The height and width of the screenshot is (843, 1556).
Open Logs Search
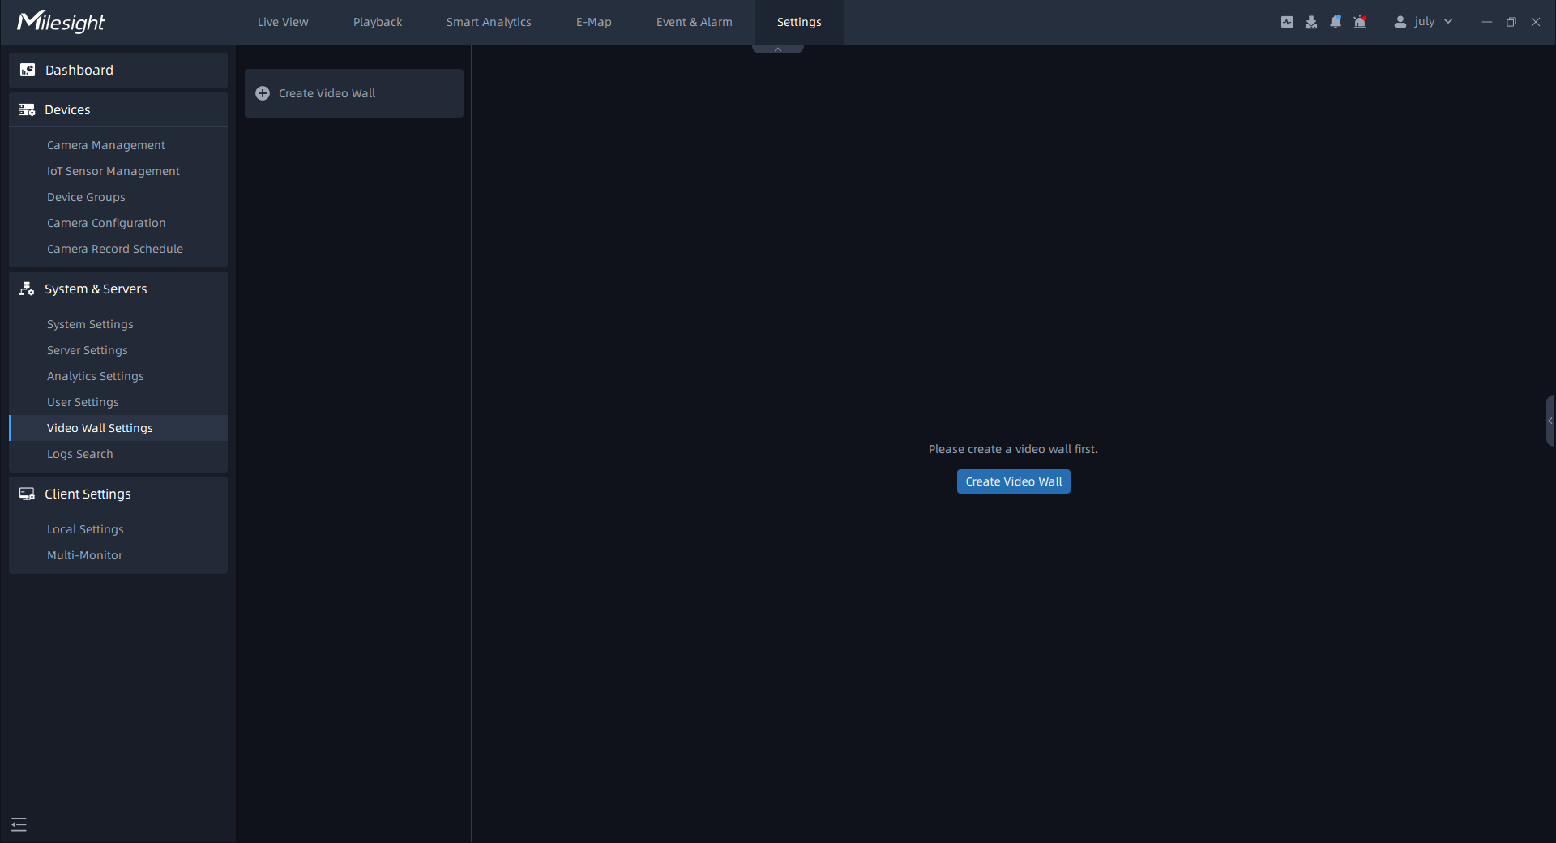[80, 454]
